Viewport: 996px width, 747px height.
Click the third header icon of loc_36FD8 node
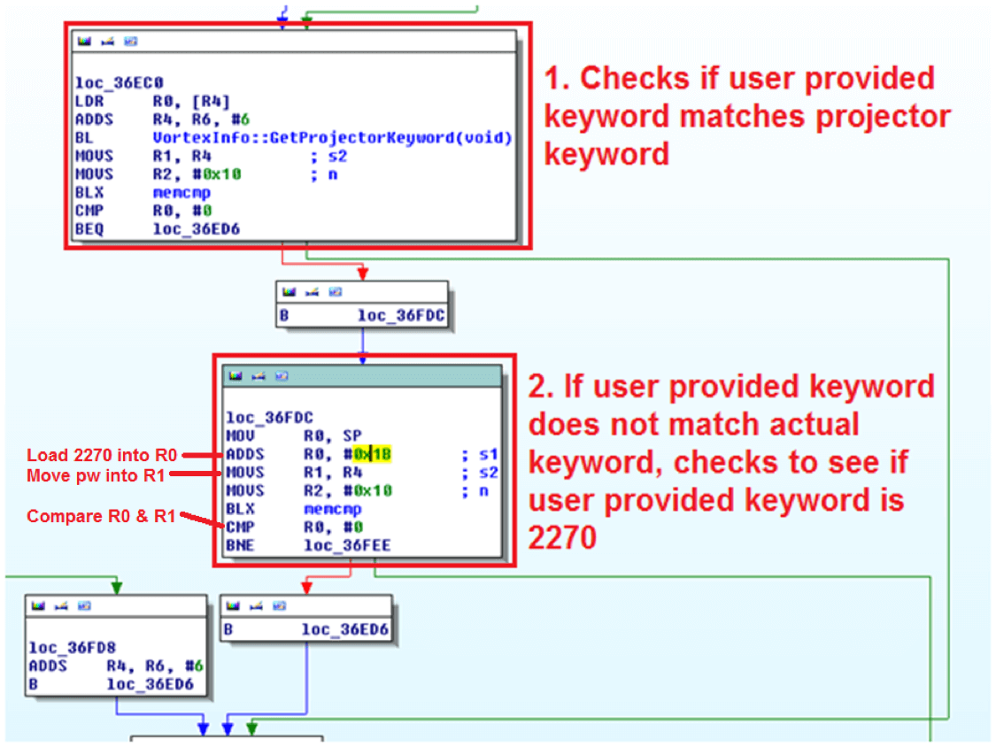coord(84,606)
